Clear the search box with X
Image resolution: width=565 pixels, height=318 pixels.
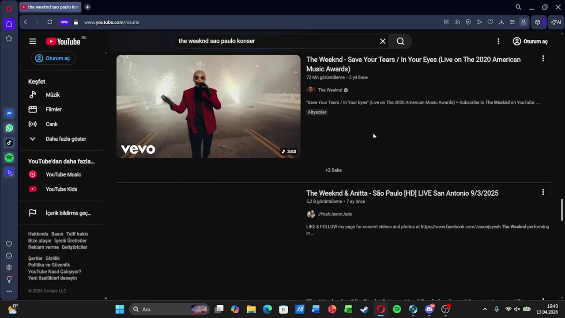(x=383, y=41)
